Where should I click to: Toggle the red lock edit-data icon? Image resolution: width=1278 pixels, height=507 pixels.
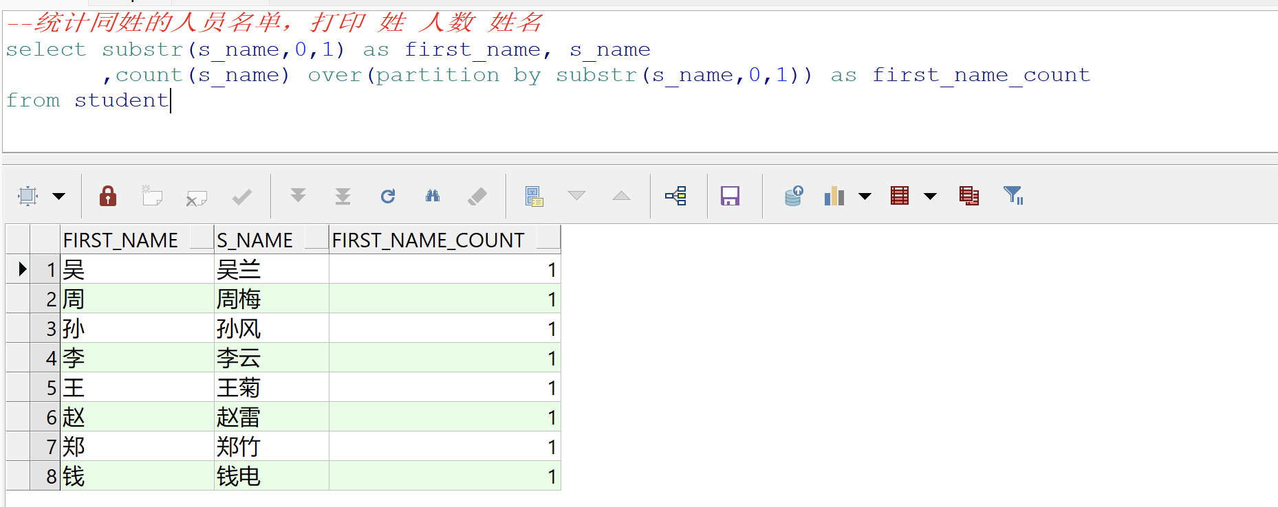point(108,196)
